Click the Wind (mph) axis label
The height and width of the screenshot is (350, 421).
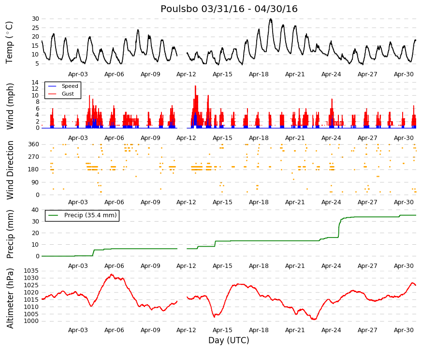[x=10, y=106]
